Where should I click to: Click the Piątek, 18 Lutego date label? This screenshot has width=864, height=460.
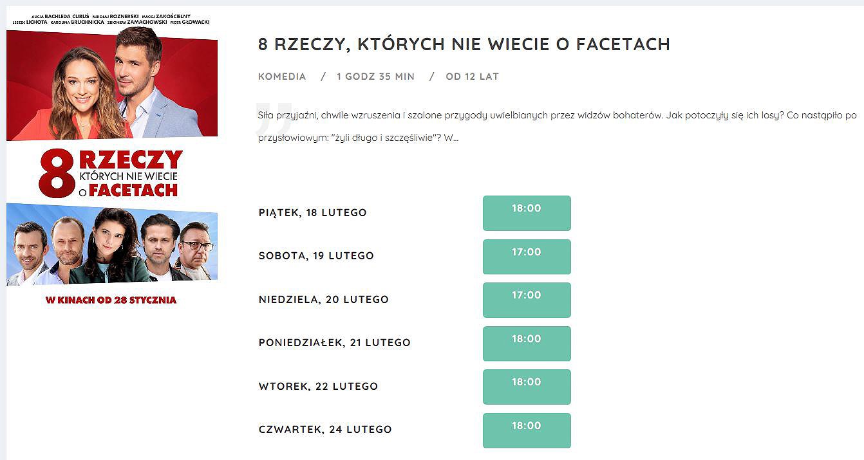(313, 213)
